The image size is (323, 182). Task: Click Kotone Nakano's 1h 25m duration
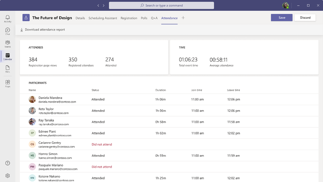pyautogui.click(x=160, y=178)
